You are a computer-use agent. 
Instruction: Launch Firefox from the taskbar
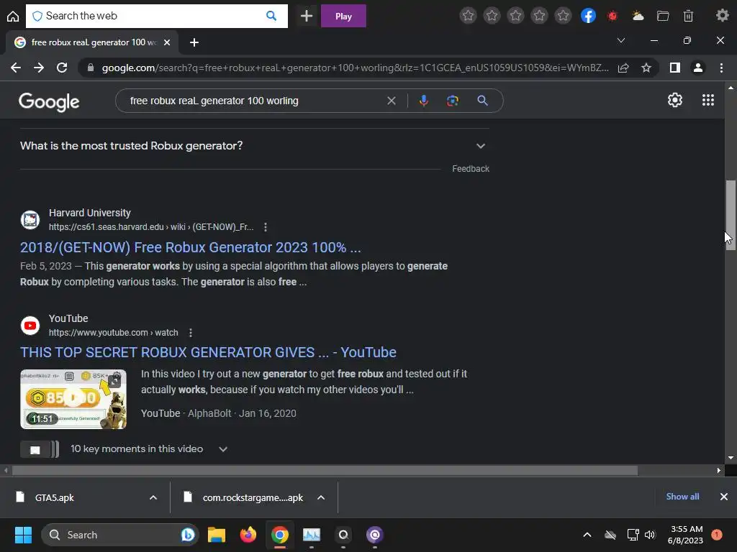coord(248,535)
